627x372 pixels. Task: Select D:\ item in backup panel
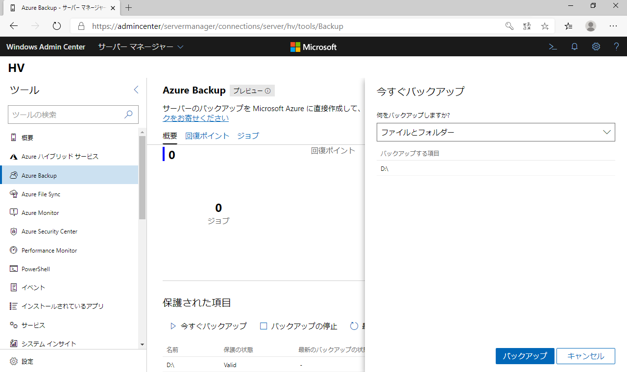[496, 168]
